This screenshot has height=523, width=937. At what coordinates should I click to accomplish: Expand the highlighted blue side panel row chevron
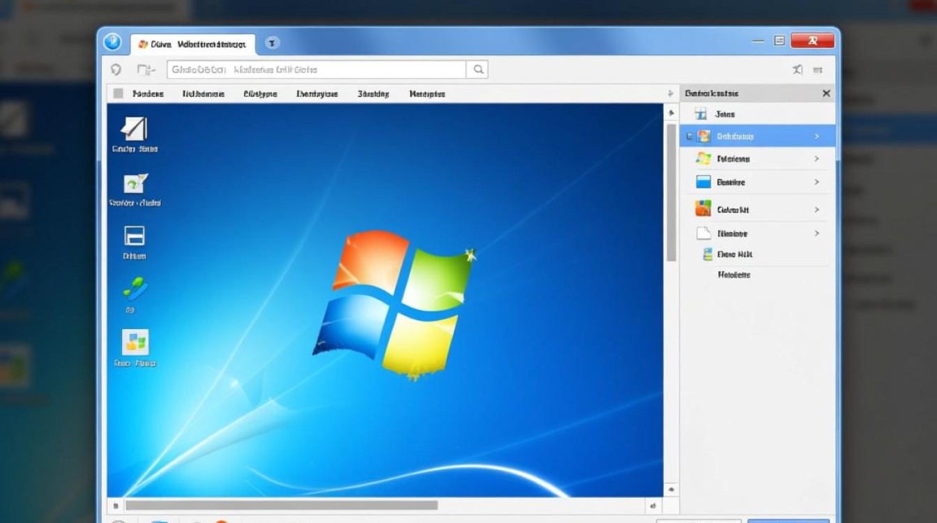pyautogui.click(x=816, y=137)
